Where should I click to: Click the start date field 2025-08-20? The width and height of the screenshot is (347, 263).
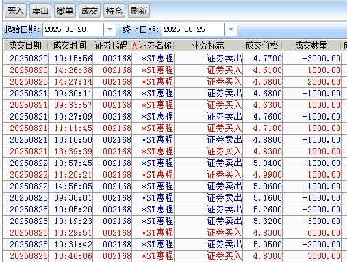(x=73, y=29)
